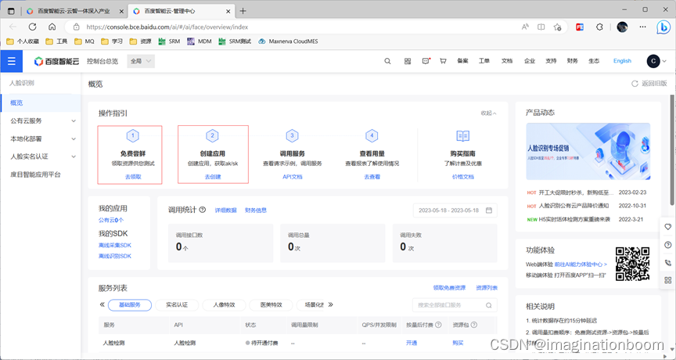
Task: Open 文档 in the top navigation
Action: [x=507, y=61]
